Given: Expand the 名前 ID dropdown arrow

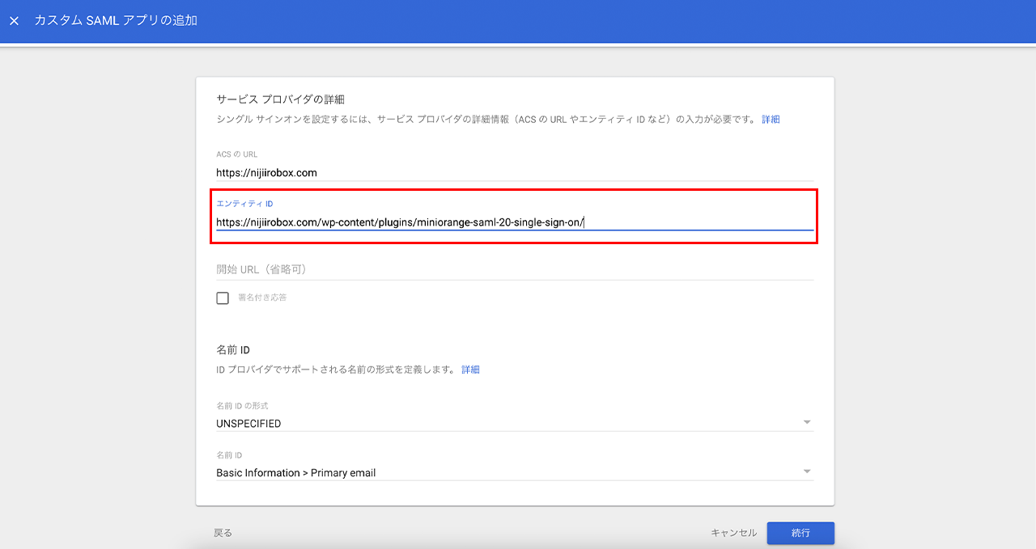Looking at the screenshot, I should [x=806, y=472].
